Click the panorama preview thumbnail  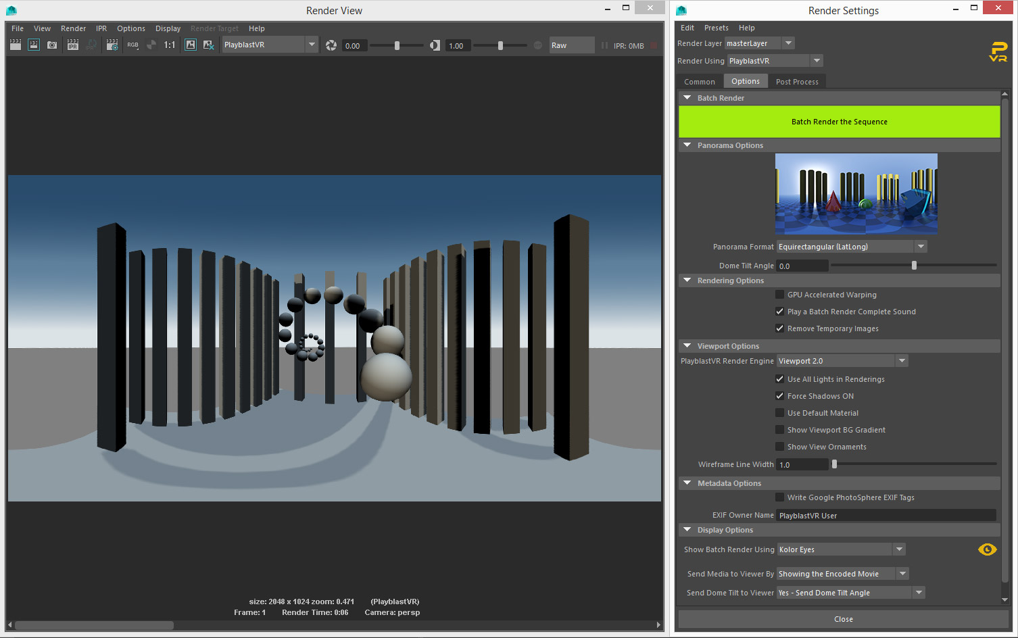coord(856,194)
